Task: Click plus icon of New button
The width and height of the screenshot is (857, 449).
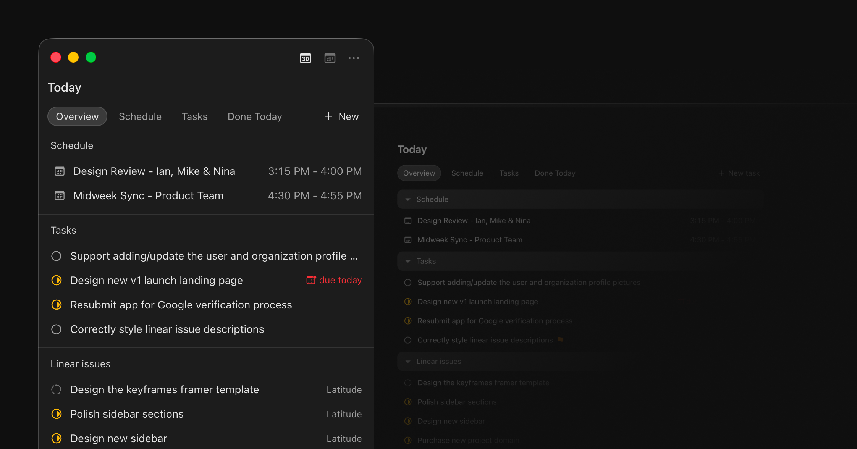Action: pyautogui.click(x=328, y=116)
